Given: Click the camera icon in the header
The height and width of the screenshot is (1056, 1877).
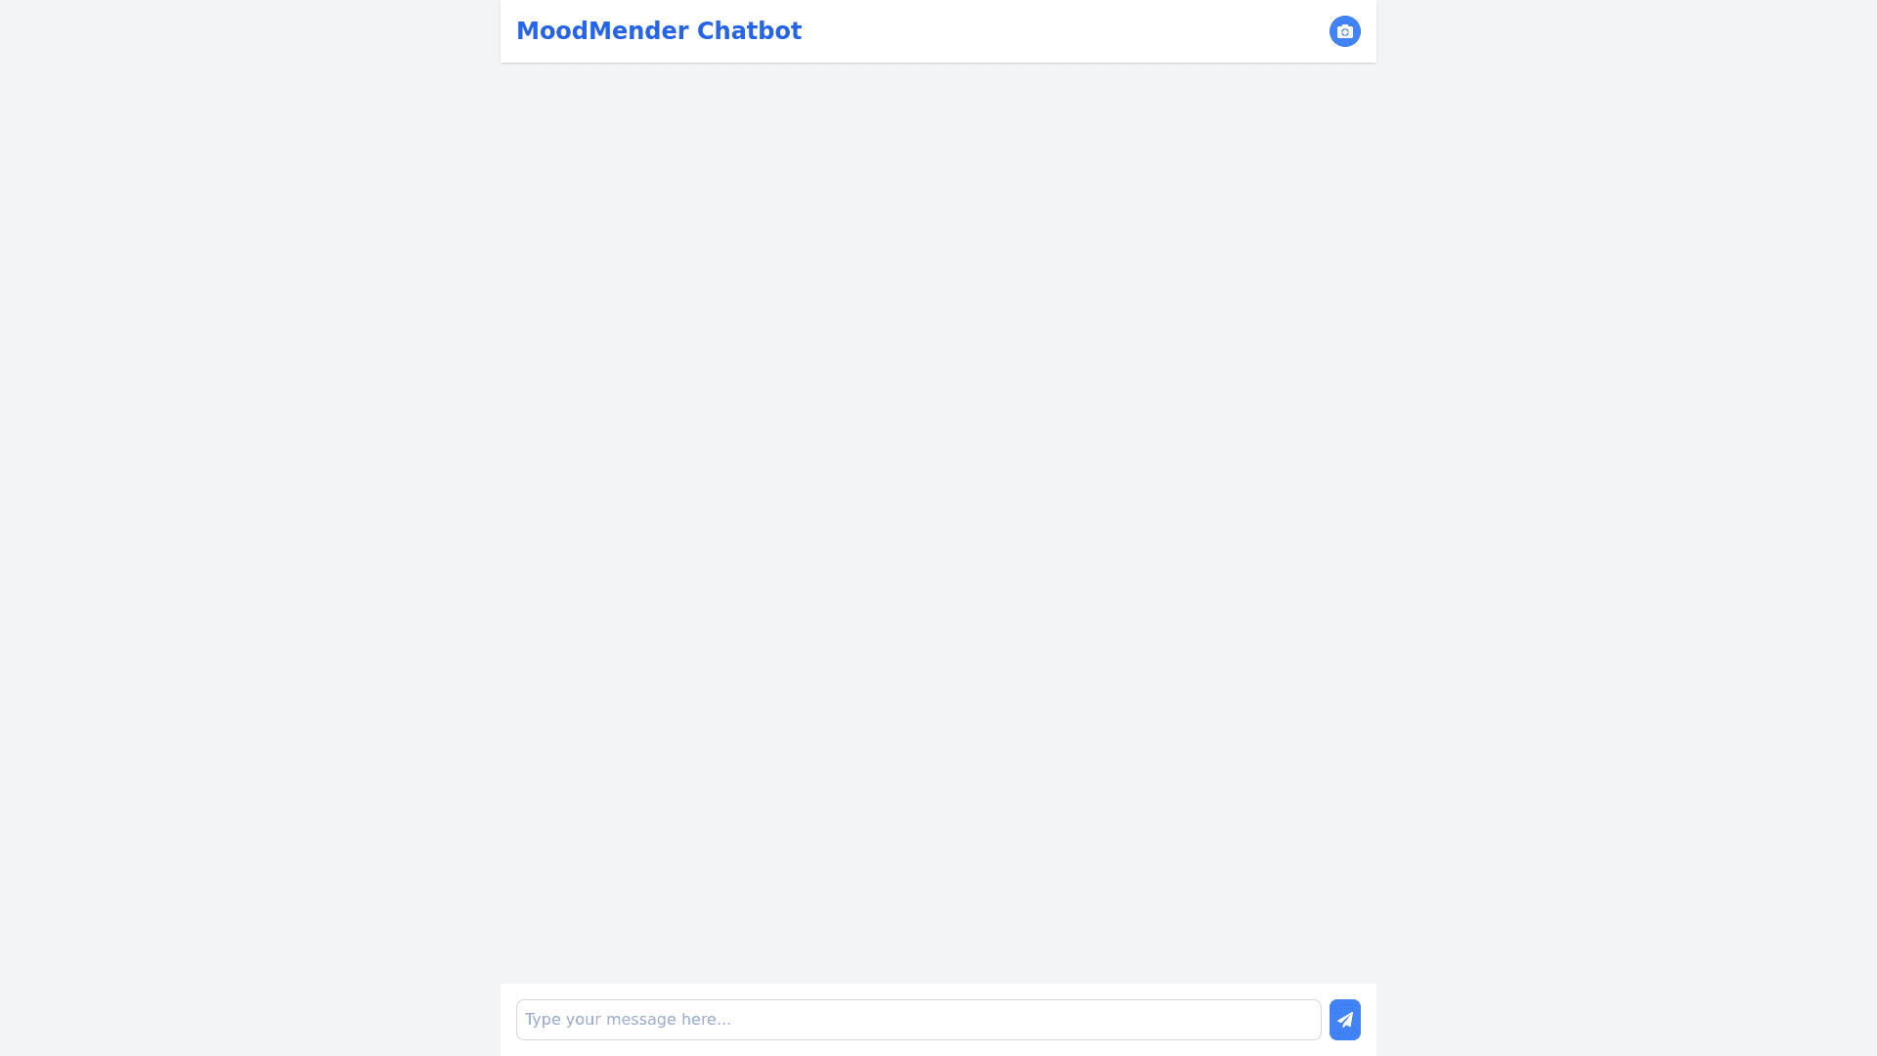Looking at the screenshot, I should (x=1344, y=31).
